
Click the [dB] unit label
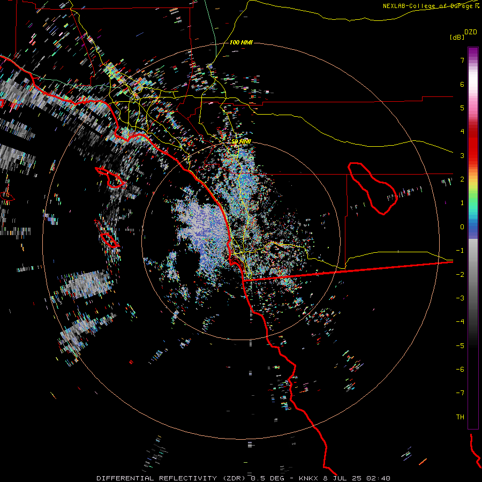[x=457, y=37]
